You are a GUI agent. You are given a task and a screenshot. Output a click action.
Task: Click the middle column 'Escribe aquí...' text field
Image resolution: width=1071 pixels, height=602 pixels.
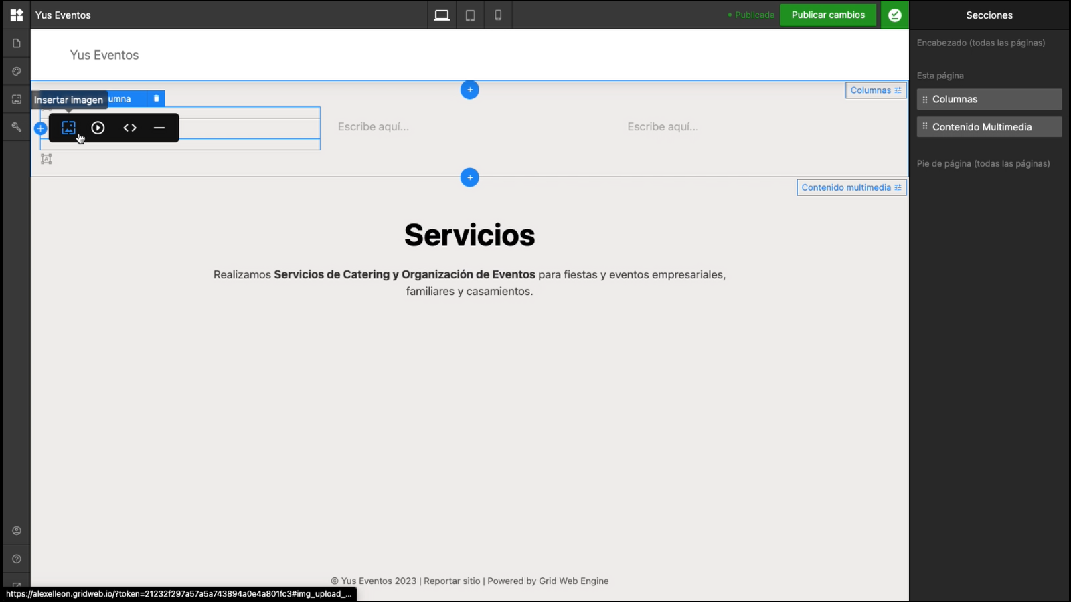(374, 127)
